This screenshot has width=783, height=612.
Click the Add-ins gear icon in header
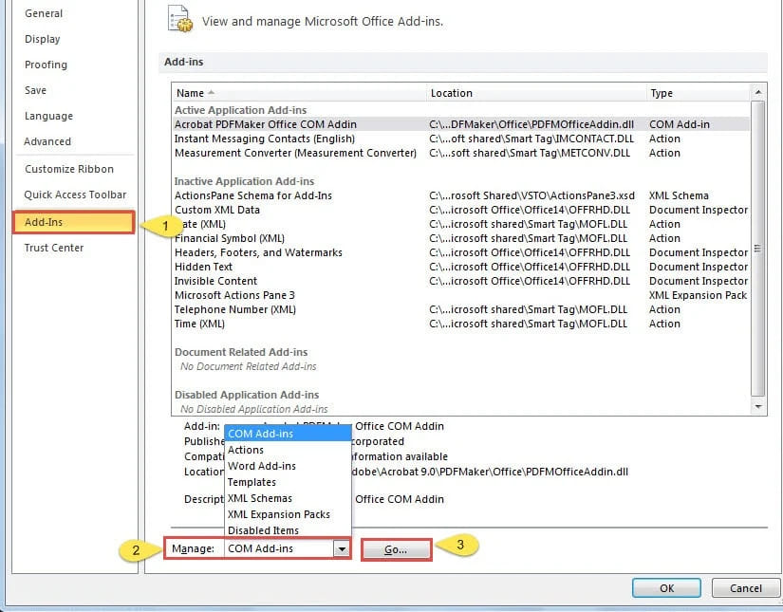click(178, 18)
